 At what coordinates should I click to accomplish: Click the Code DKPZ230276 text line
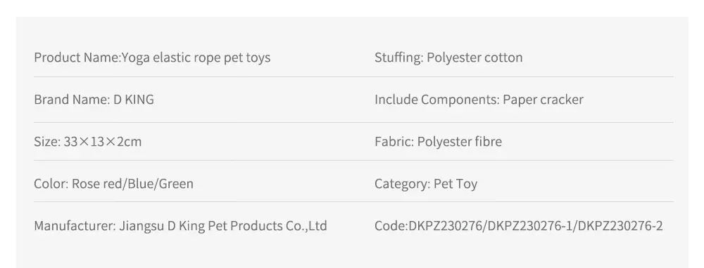519,226
